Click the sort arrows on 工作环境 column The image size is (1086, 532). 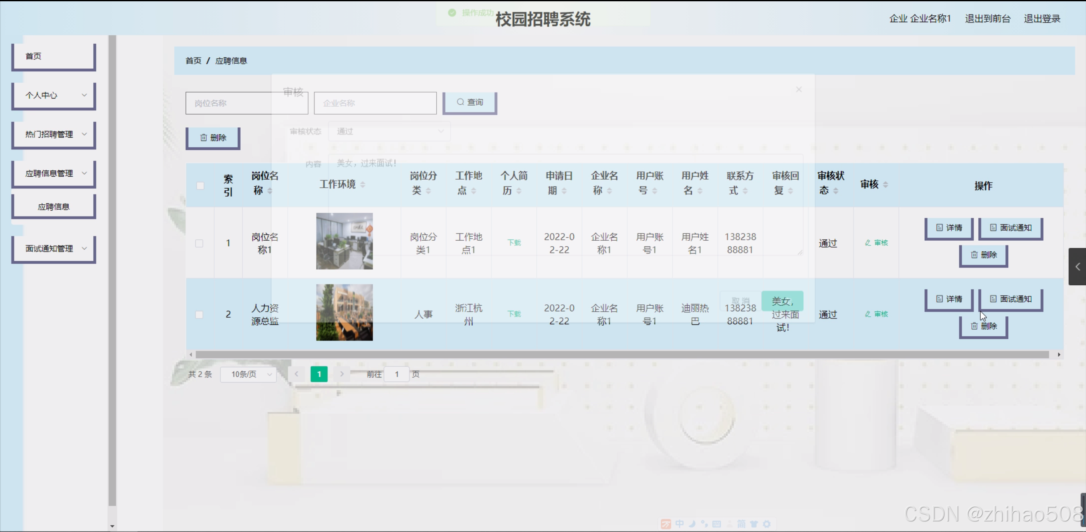tap(362, 185)
